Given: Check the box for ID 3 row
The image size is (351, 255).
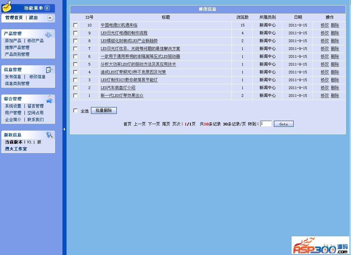Looking at the screenshot, I should tap(75, 80).
